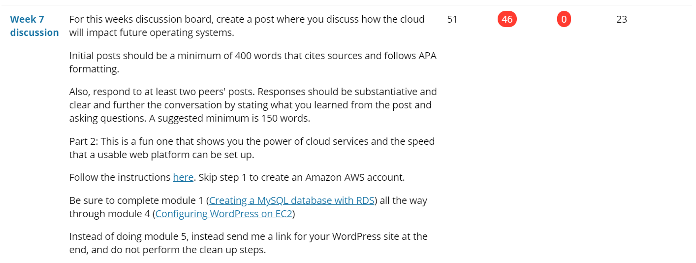Open Configuring WordPress on EC2 link
This screenshot has height=263, width=696.
click(223, 214)
